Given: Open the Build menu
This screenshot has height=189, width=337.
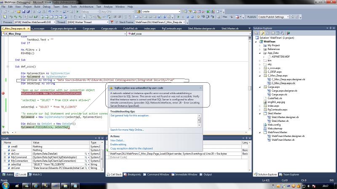Looking at the screenshot, I should [x=37, y=7].
